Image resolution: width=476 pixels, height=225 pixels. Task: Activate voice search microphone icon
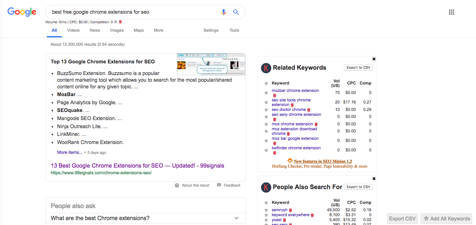pos(223,12)
